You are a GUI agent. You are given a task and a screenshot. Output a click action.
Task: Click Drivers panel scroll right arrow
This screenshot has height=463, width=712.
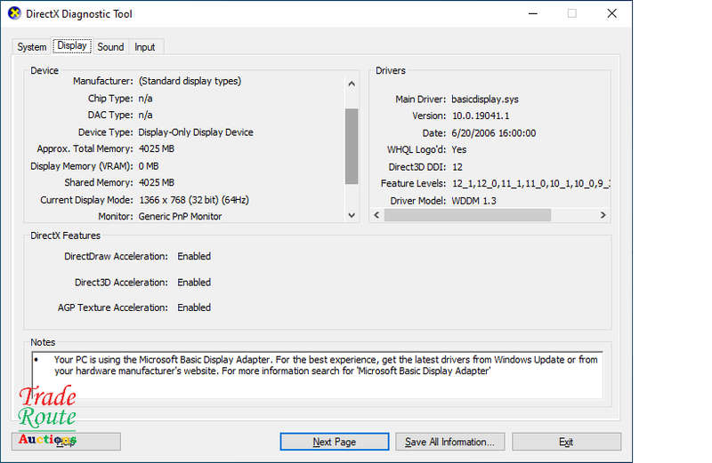tap(603, 215)
